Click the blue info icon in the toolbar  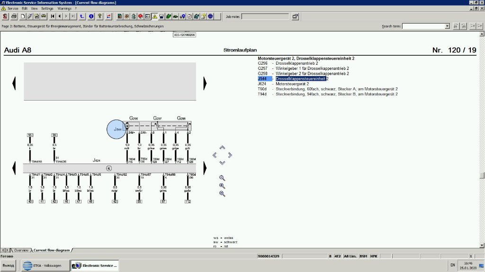pos(91,17)
